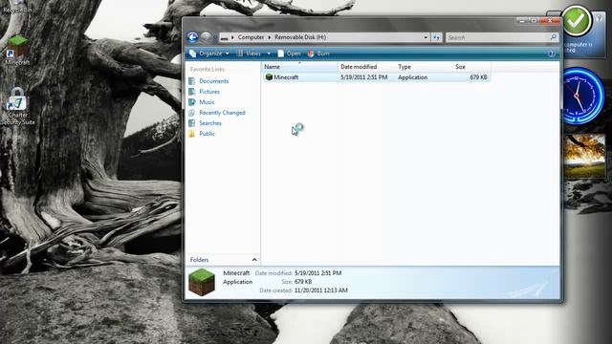Select the Minecraft application file icon
Viewport: 612px width, 344px height.
(x=269, y=77)
